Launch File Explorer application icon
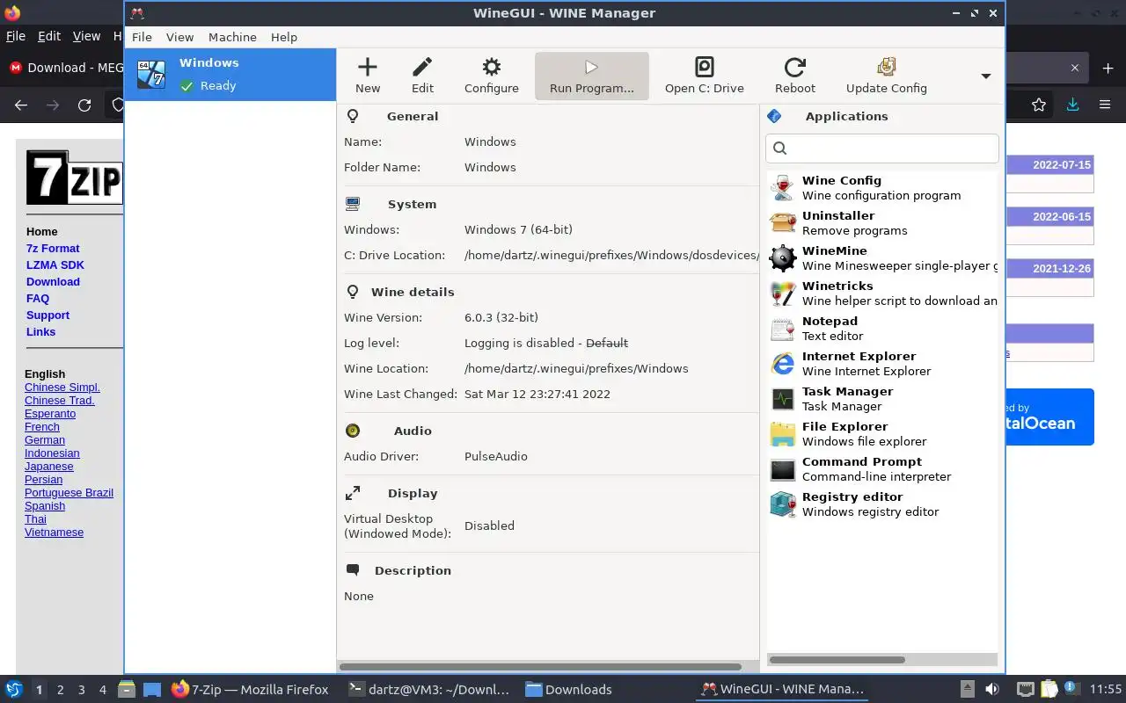Screen dimensions: 1126x703 pos(782,433)
